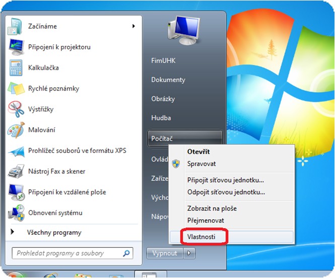Open Obrázky in the right pane
Screen dimensions: 335x278
click(163, 99)
